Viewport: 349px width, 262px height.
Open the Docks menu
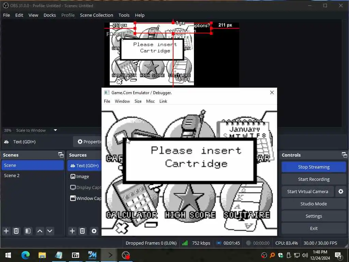[50, 15]
